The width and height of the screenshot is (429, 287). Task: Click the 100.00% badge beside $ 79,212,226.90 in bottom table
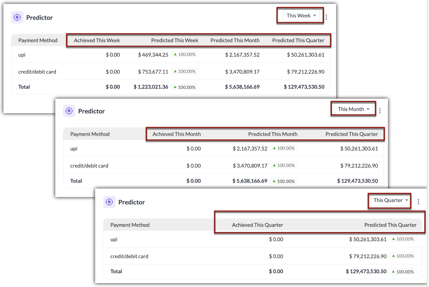[403, 256]
